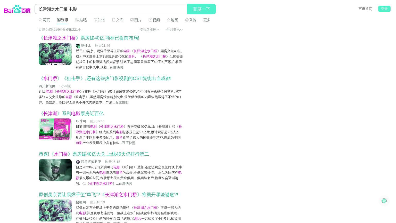Click the 昨天21:46 timestamp
The width and height of the screenshot is (396, 223).
point(103,45)
